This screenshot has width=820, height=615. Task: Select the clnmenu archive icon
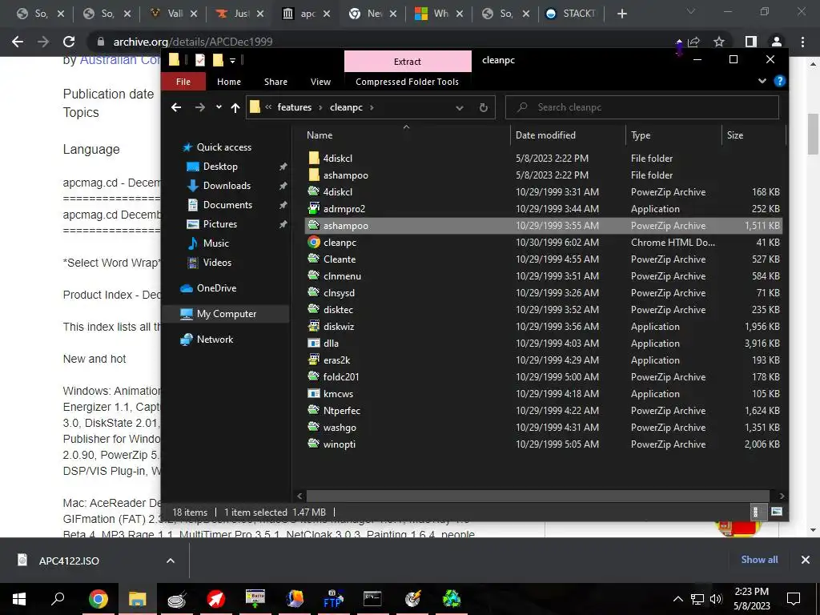pos(314,275)
